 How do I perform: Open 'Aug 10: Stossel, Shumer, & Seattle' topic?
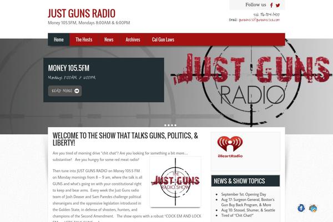click(248, 210)
